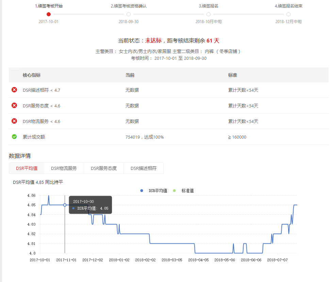
Task: Click the ≧ 160000 standard value
Action: (x=237, y=137)
